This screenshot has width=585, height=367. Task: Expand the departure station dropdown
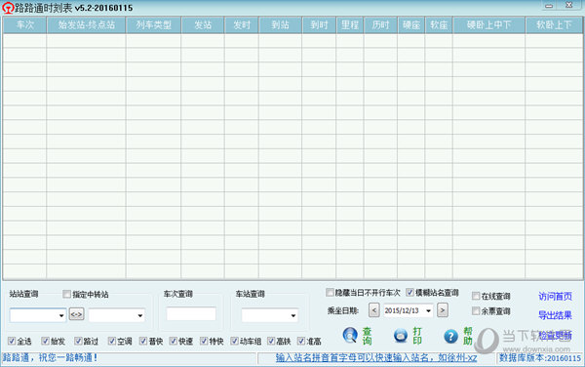(61, 315)
